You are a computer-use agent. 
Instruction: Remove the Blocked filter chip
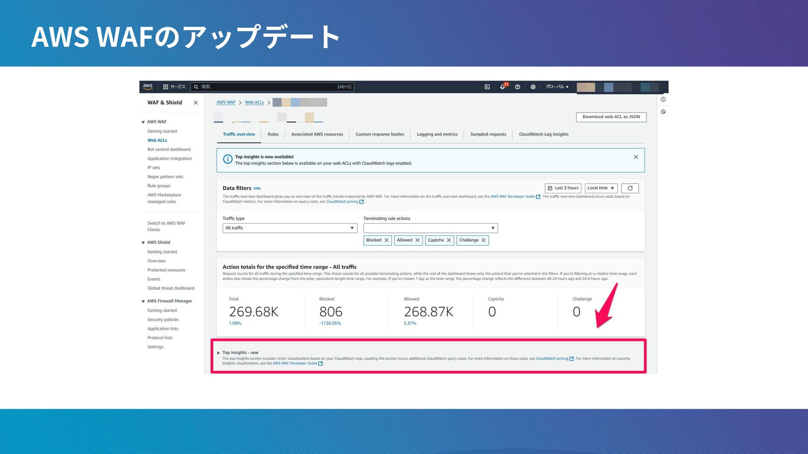(386, 240)
